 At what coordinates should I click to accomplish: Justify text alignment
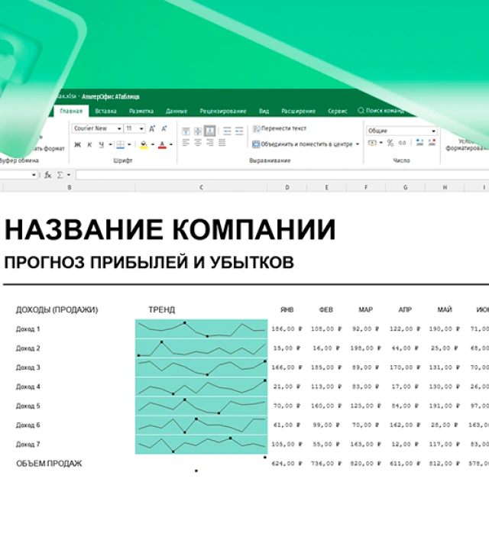[222, 142]
